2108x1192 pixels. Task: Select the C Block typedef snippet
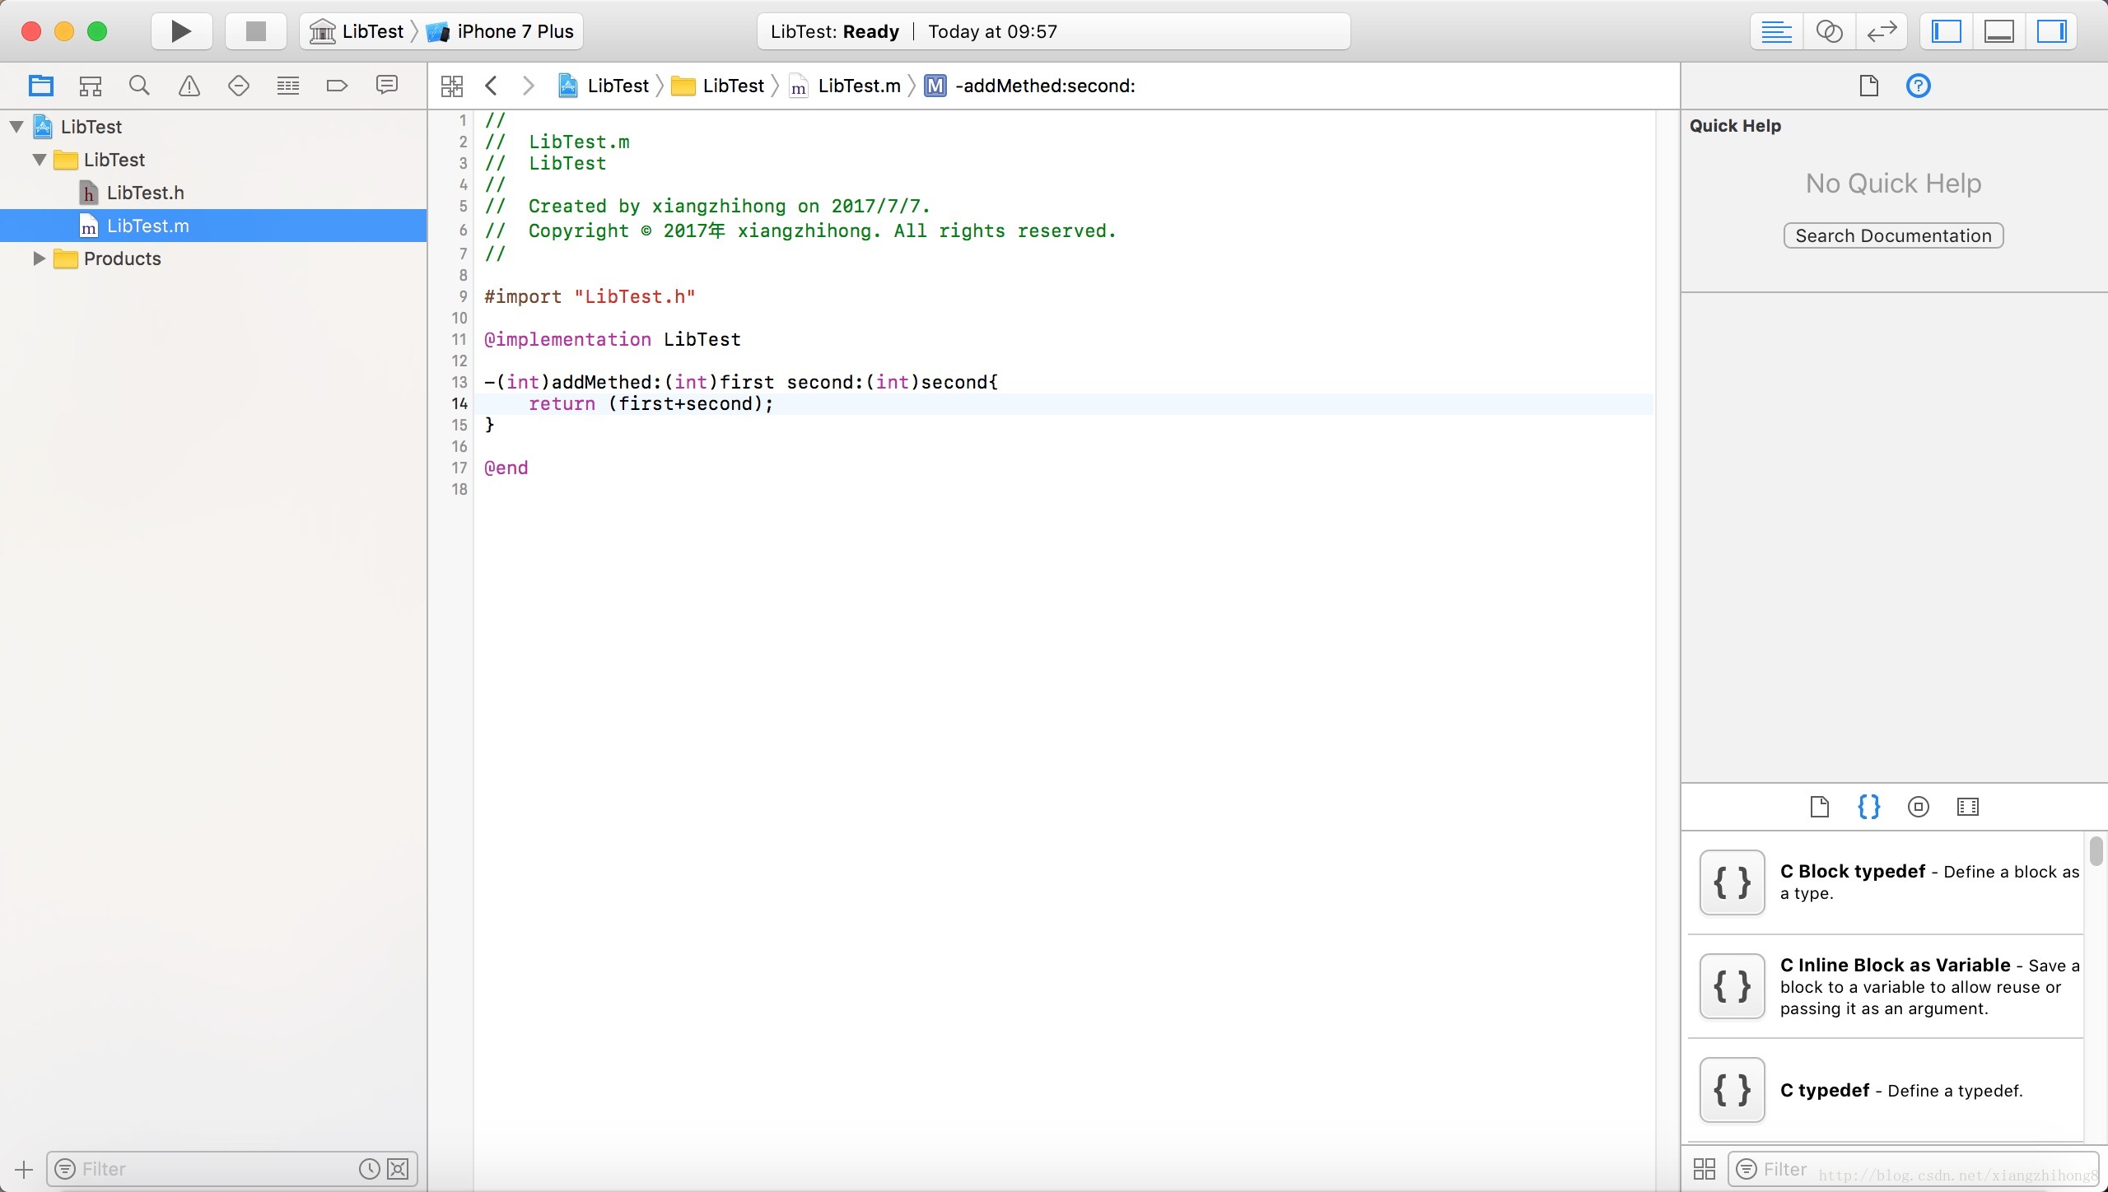click(x=1886, y=882)
